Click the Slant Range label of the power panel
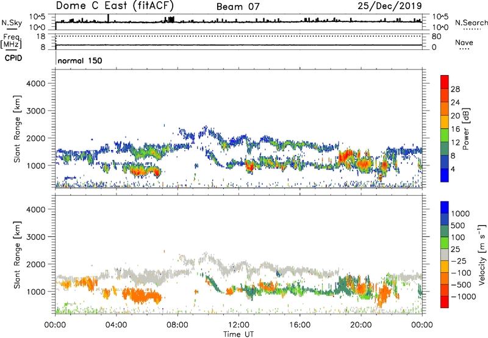Viewport: 488px width, 338px height. click(17, 129)
